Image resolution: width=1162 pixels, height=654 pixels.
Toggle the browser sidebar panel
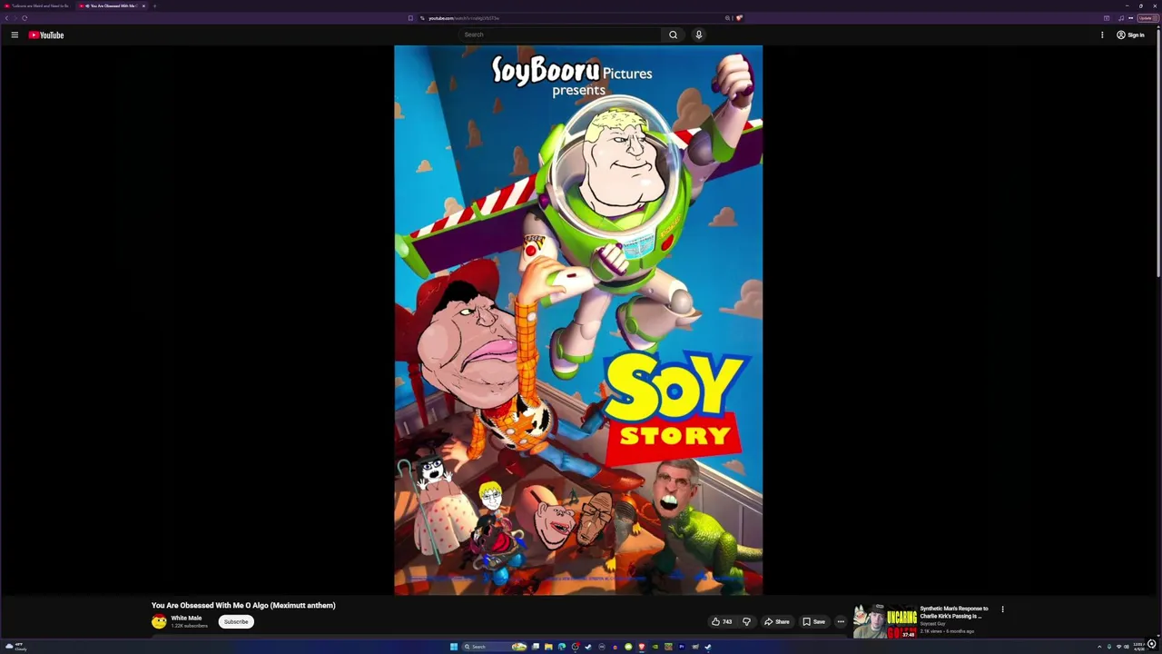click(1107, 18)
